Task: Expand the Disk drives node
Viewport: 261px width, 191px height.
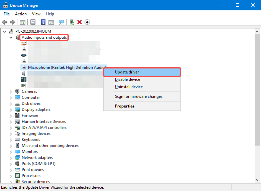Action: [x=11, y=104]
